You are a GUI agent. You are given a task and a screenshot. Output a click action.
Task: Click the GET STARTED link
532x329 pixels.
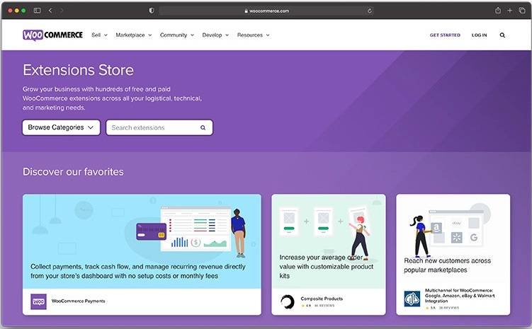[445, 35]
